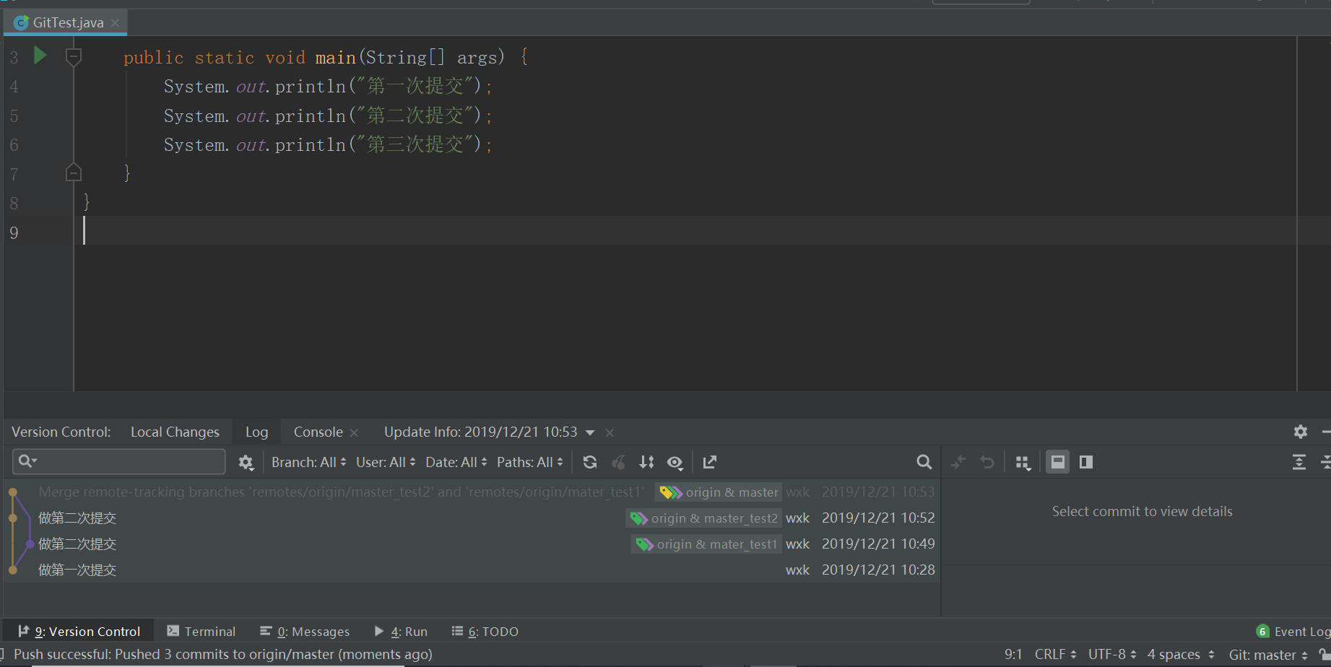Click Push successful status message

click(223, 654)
